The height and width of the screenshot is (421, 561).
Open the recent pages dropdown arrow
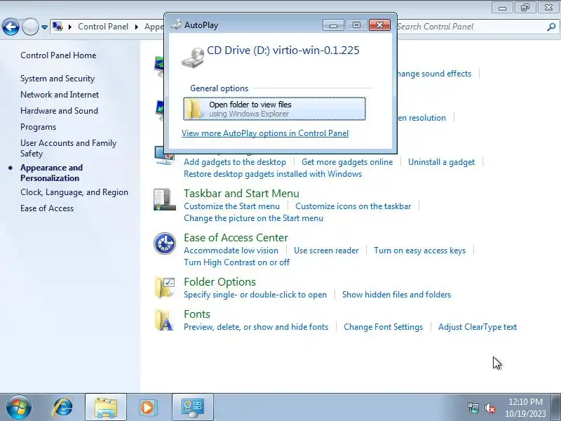click(x=44, y=27)
